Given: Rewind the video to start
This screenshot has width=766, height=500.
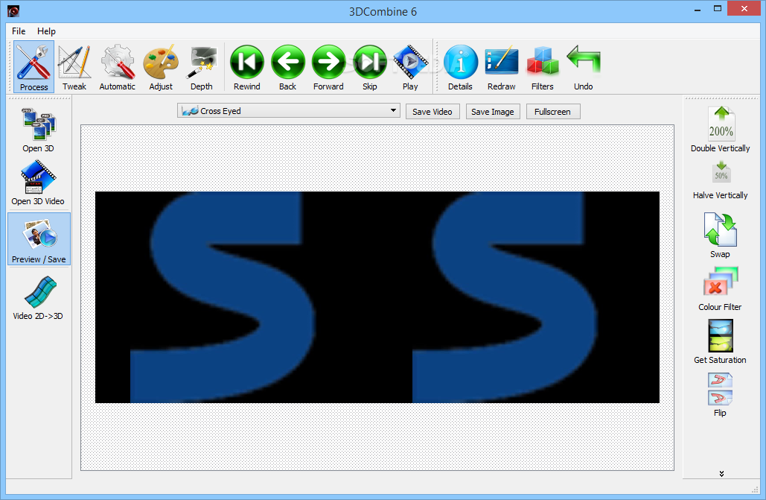Looking at the screenshot, I should click(x=246, y=67).
